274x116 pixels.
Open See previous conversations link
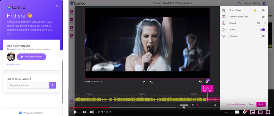point(13,64)
